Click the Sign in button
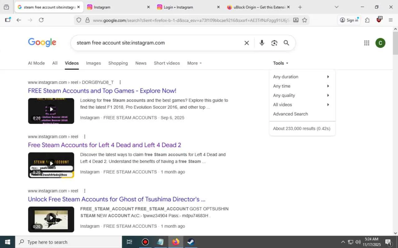 349,20
